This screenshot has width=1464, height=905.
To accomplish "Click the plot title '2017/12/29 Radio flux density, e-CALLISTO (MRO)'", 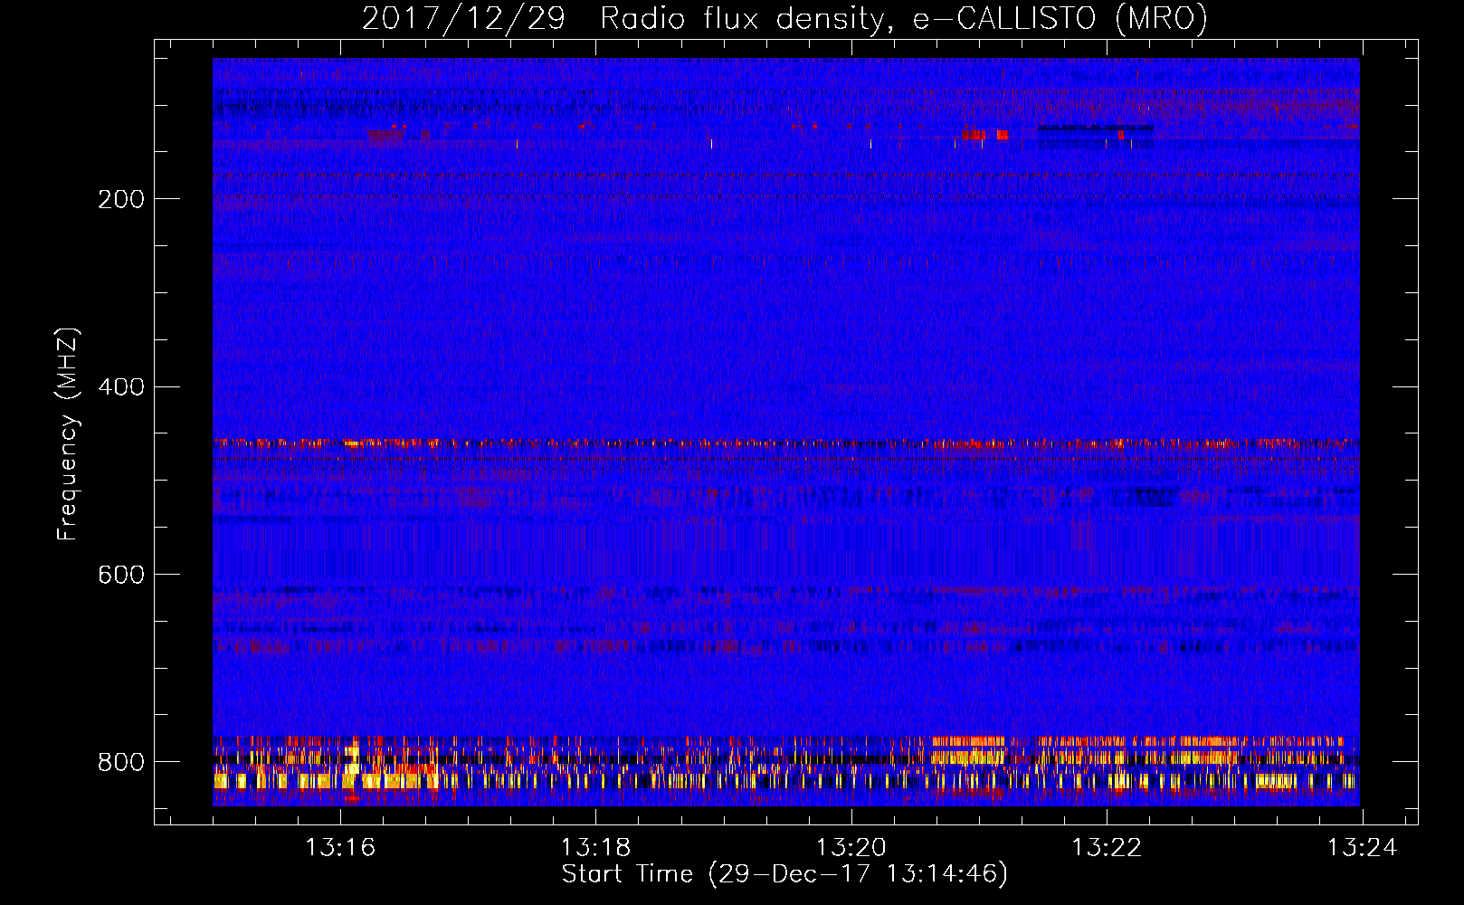I will (784, 18).
